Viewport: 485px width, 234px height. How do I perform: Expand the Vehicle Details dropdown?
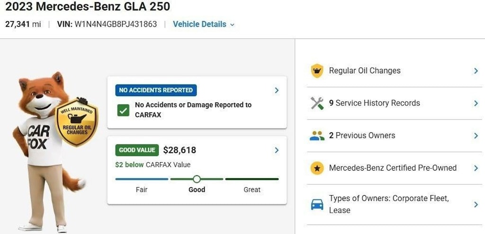(x=204, y=24)
